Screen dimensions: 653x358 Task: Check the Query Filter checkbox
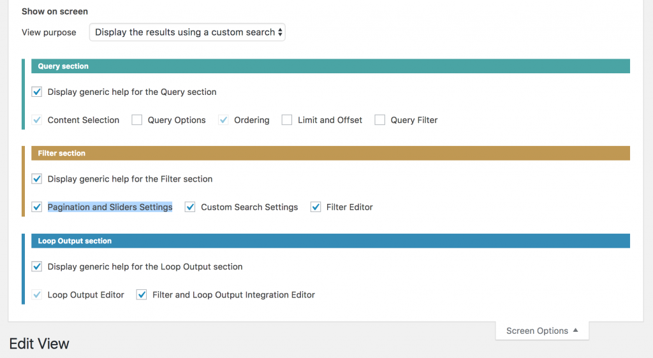(x=379, y=120)
